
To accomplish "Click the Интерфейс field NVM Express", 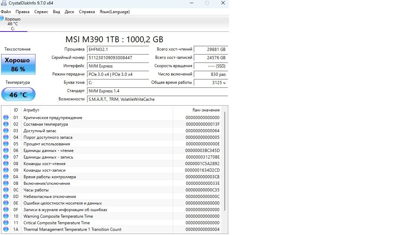I will coord(118,66).
